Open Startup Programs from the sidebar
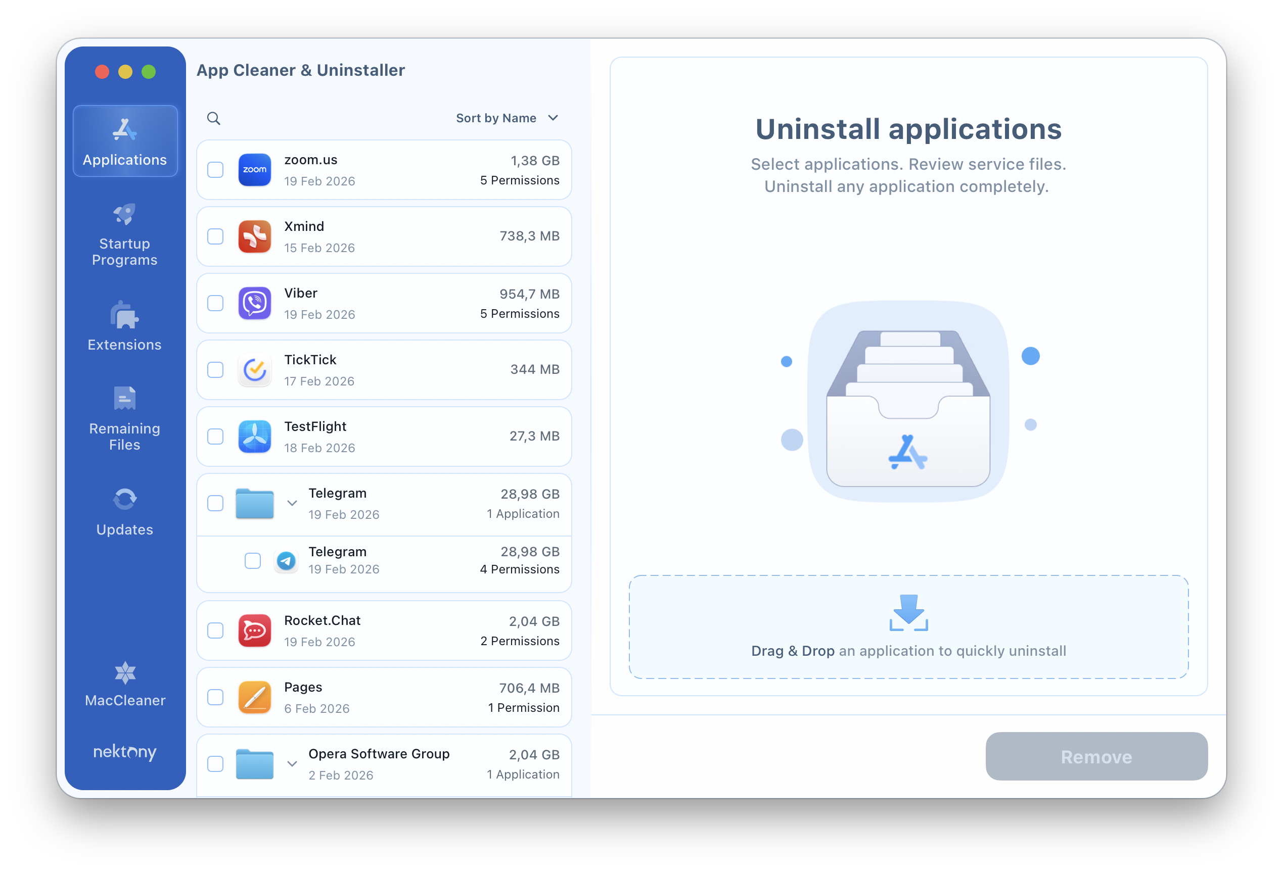 [x=125, y=235]
